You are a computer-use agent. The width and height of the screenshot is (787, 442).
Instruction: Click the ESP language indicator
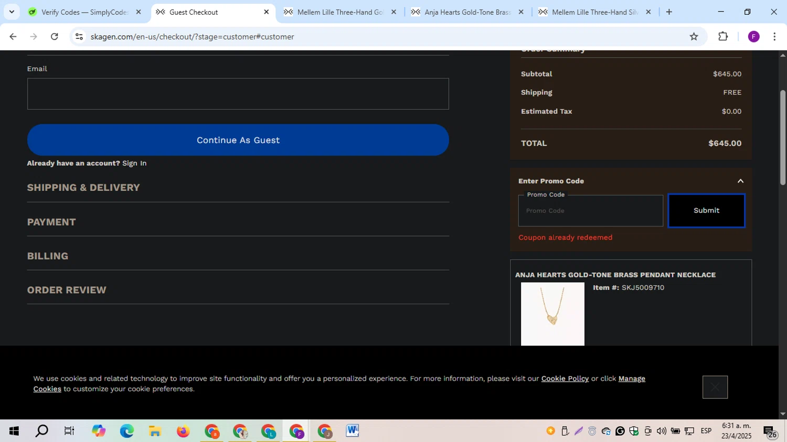click(706, 431)
